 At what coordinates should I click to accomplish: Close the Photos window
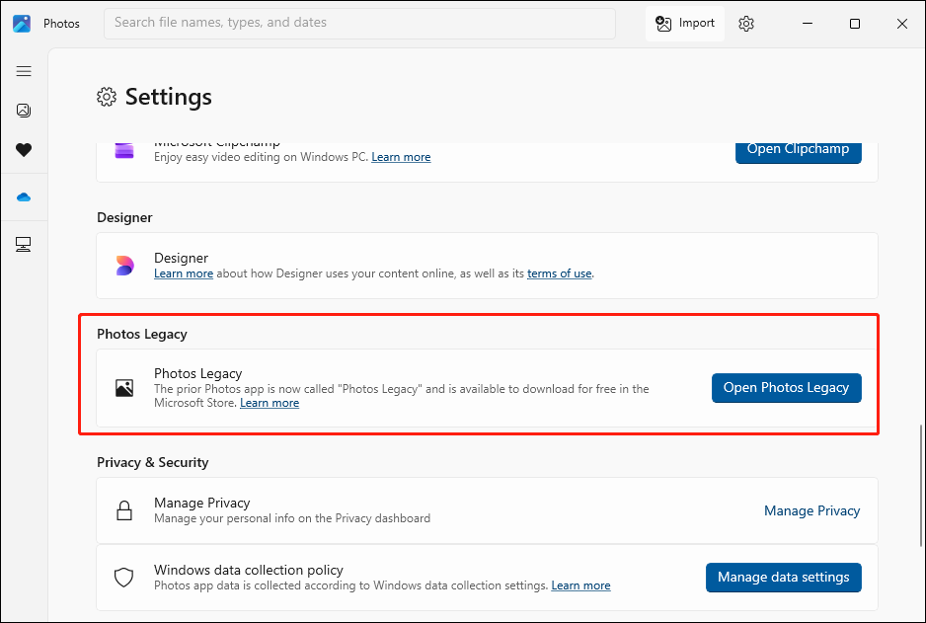coord(901,24)
